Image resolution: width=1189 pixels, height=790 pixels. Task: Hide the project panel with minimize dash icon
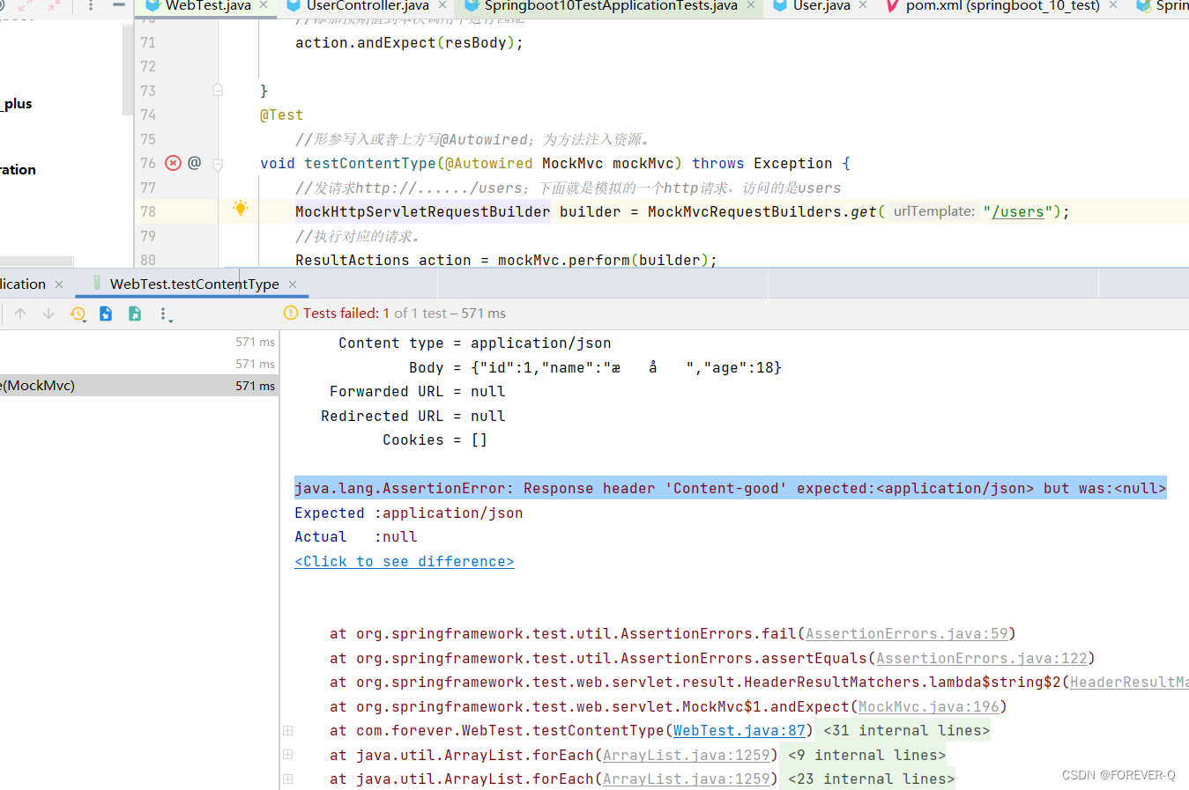coord(118,5)
